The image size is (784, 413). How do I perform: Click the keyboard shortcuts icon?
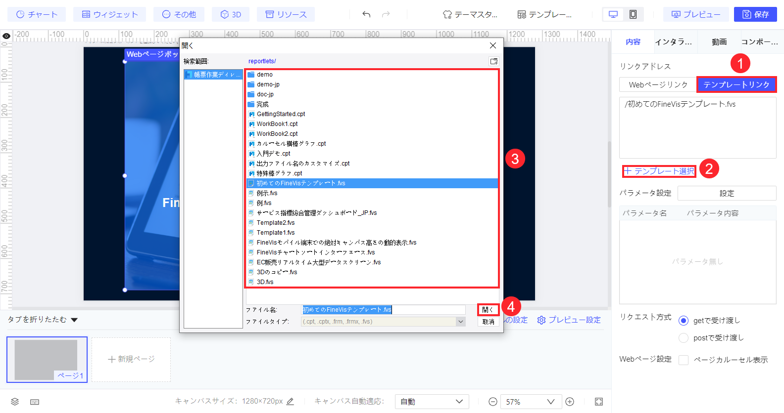[x=35, y=402]
